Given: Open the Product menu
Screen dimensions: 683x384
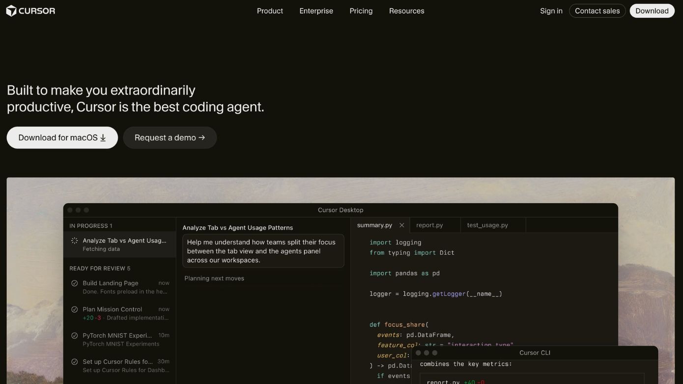Looking at the screenshot, I should 270,11.
